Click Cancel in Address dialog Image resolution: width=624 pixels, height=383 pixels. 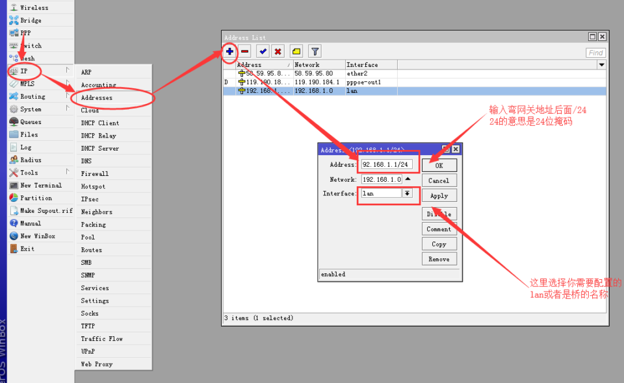click(439, 180)
